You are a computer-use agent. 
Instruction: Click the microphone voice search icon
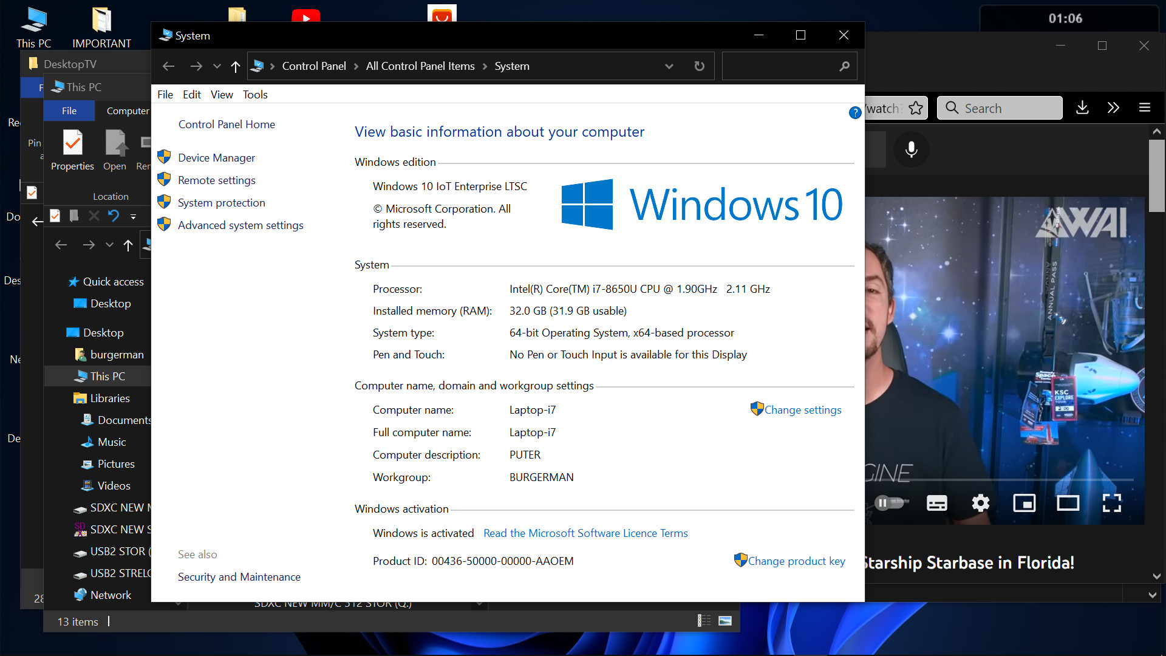(911, 149)
